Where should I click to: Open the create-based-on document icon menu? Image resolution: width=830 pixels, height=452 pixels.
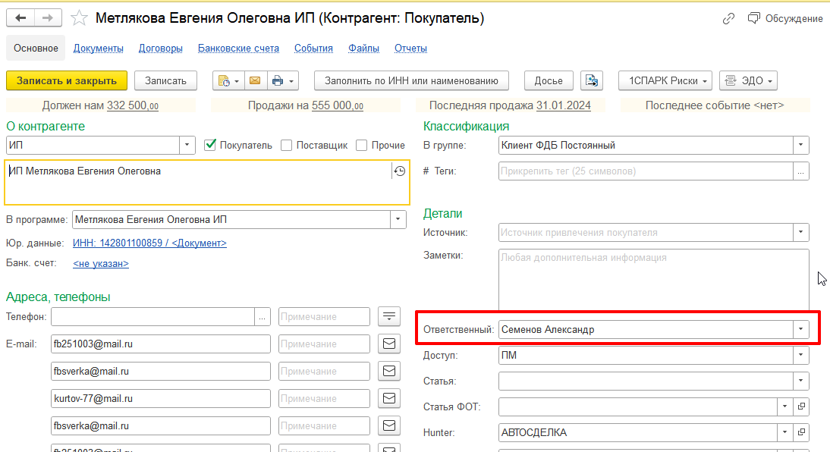tap(228, 81)
